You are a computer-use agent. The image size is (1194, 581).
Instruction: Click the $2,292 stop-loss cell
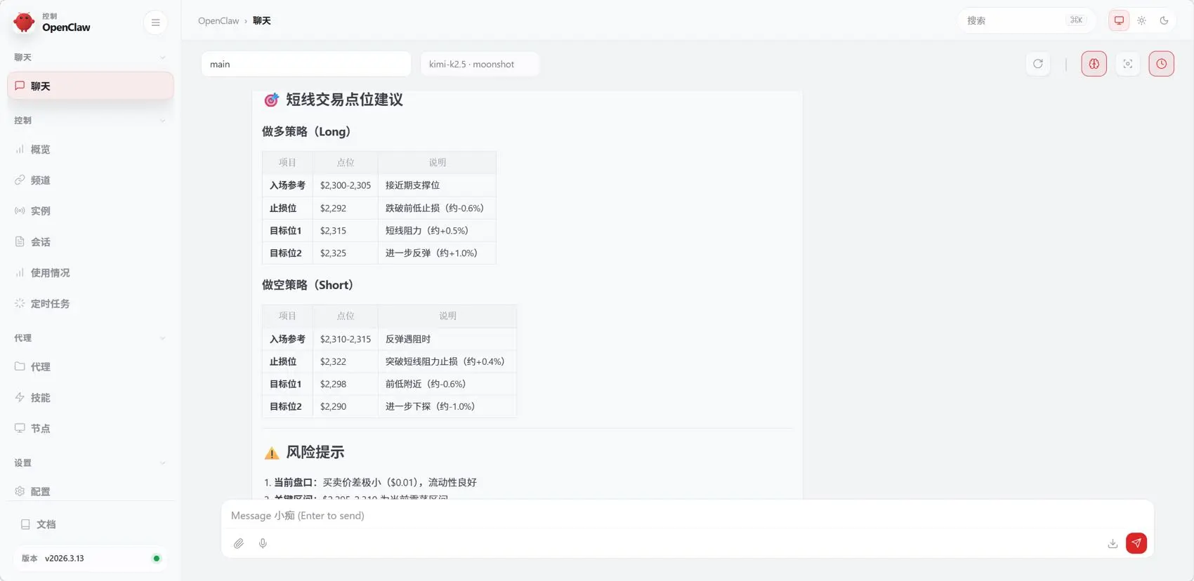[346, 208]
